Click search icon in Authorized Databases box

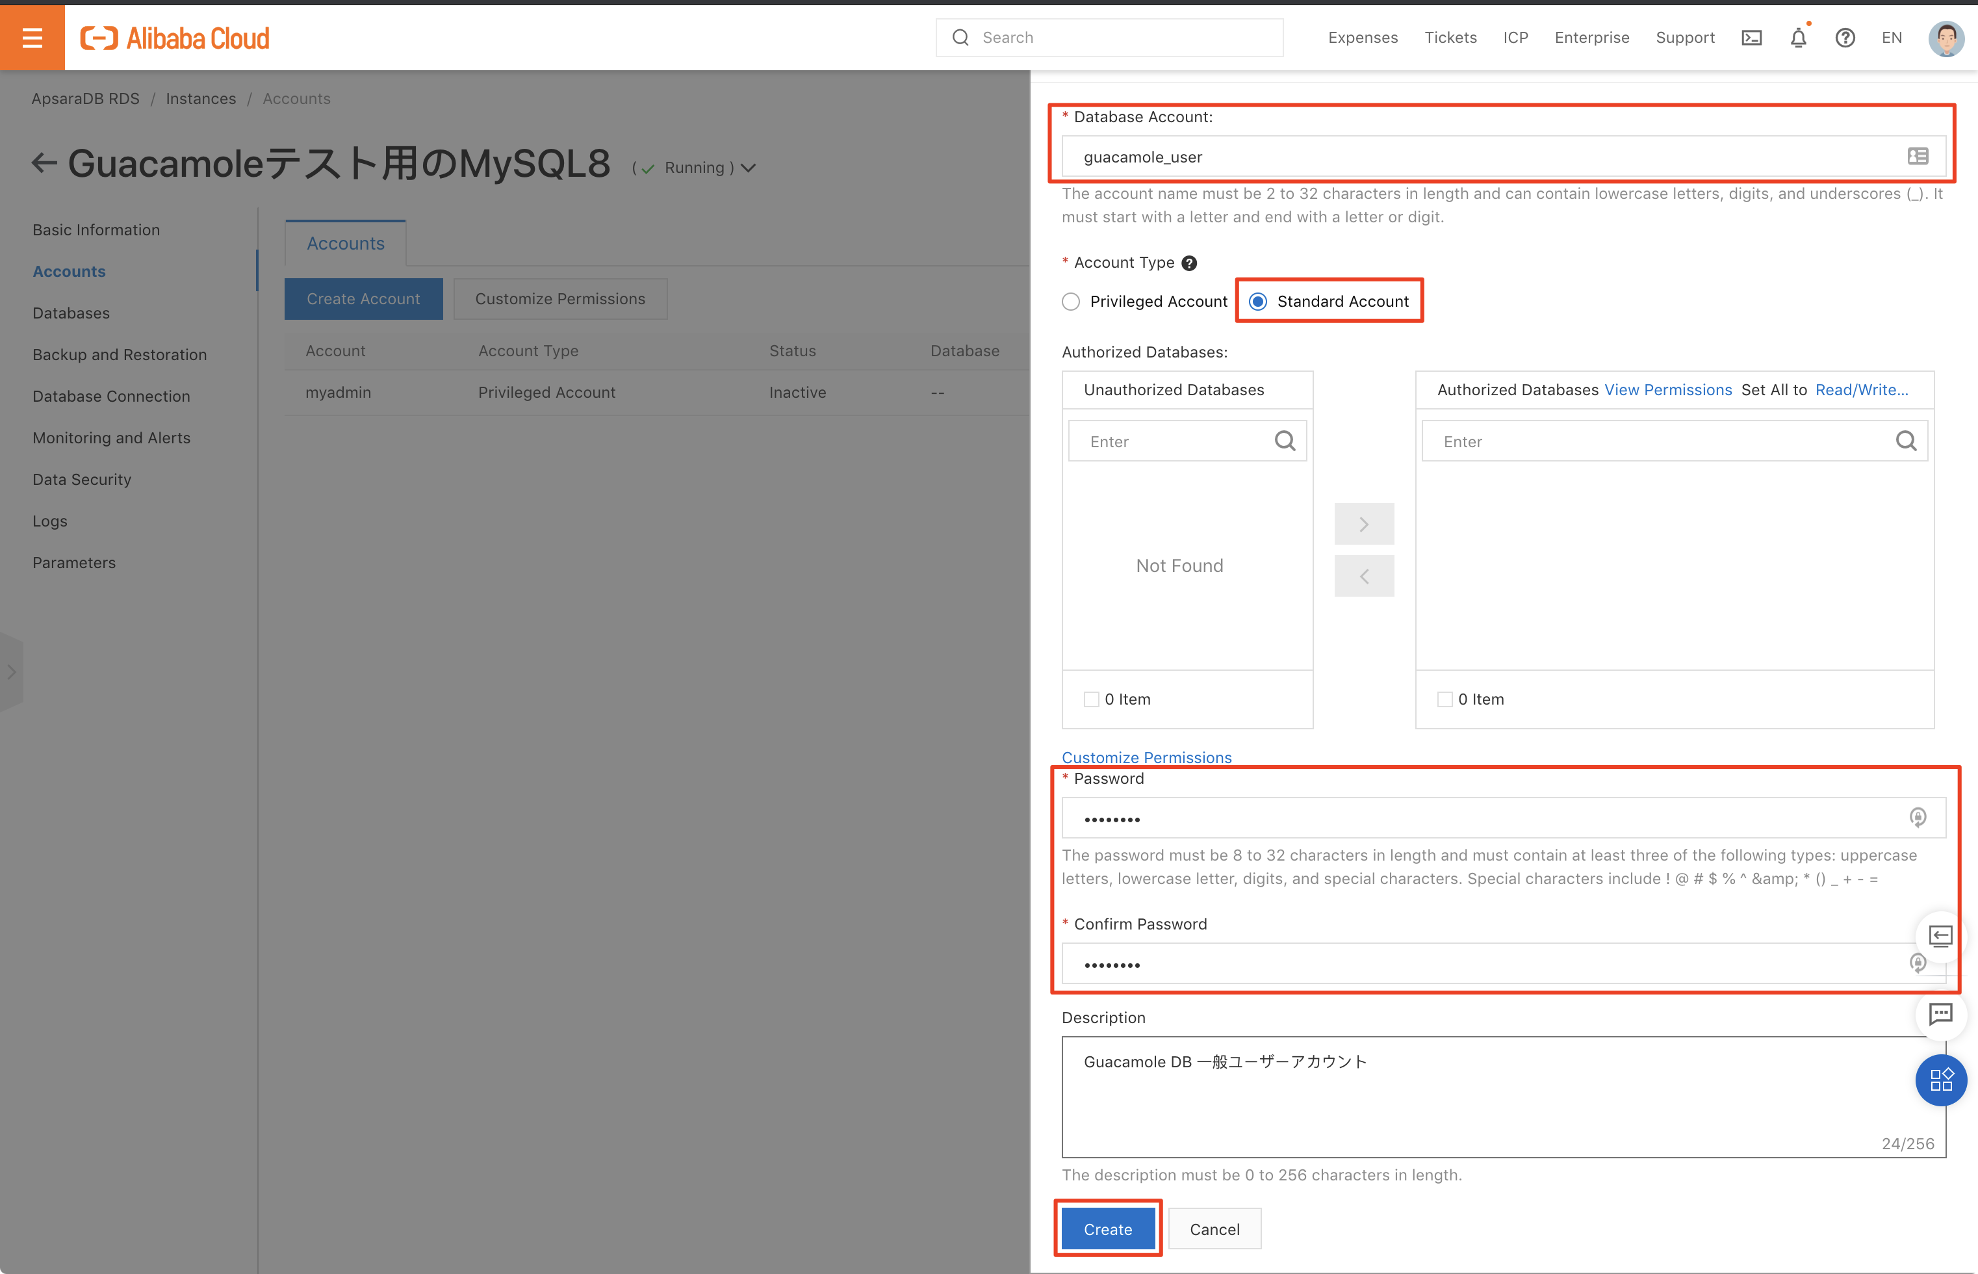coord(1906,441)
